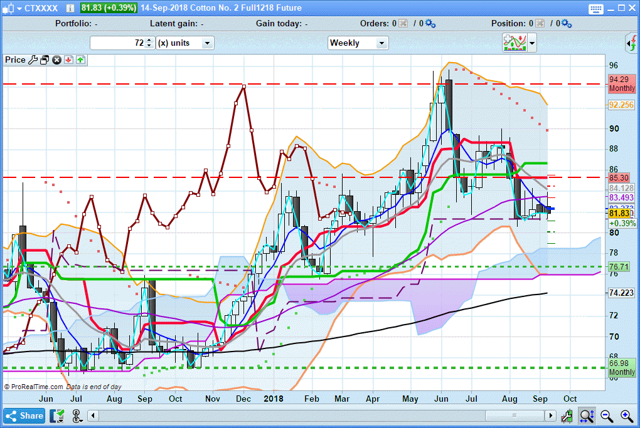The image size is (640, 428).
Task: Click the Gain today: - label
Action: pos(282,24)
